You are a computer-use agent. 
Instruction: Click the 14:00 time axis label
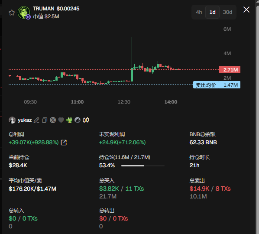coord(171,102)
